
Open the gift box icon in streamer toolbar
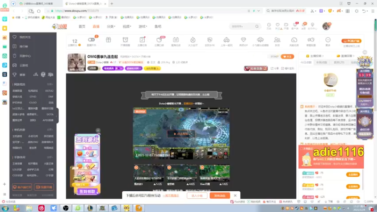pos(108,40)
